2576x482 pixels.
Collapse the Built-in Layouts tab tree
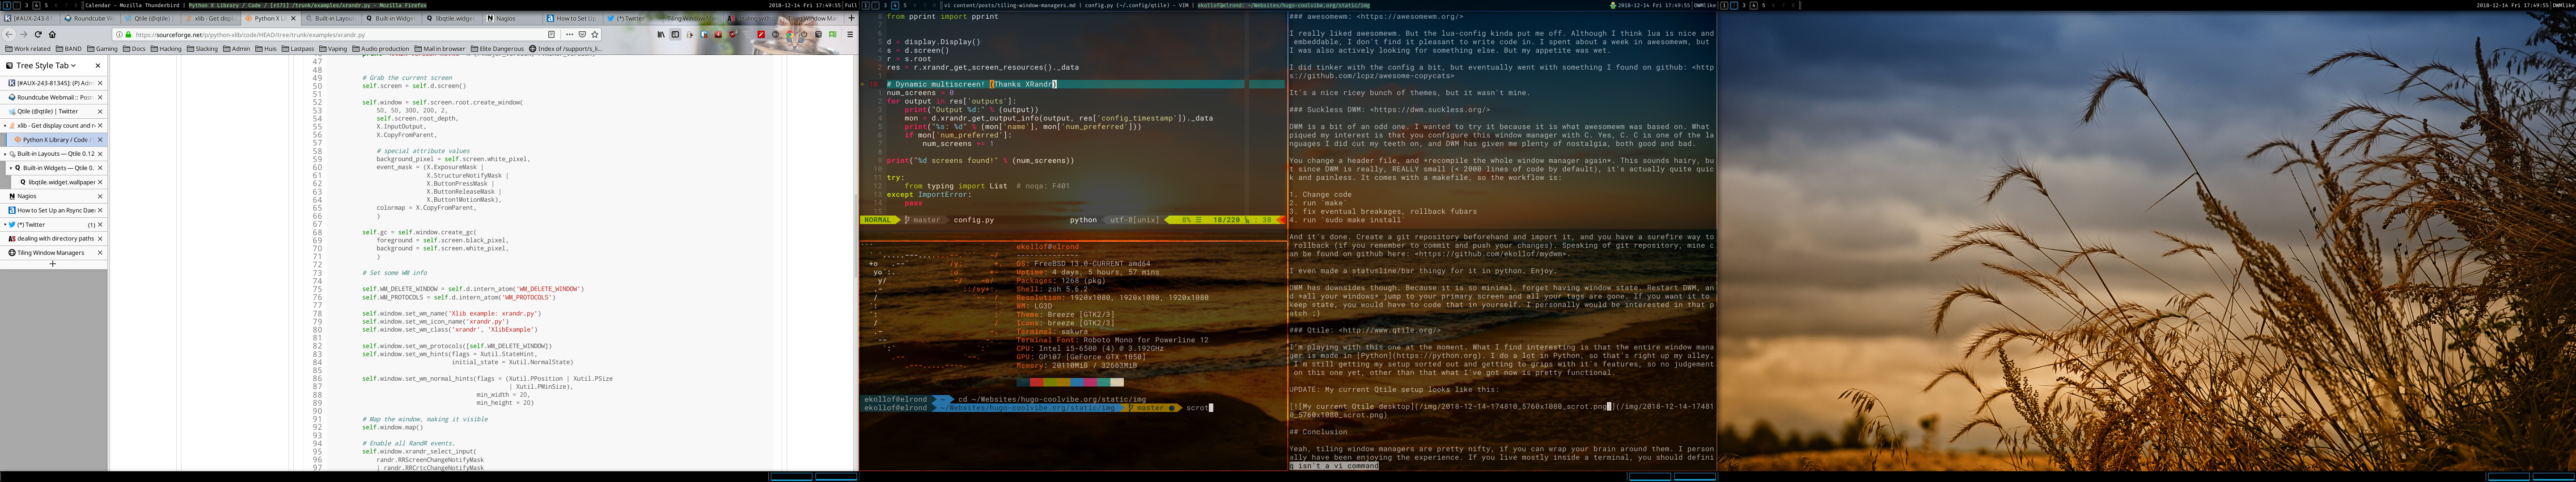5,155
